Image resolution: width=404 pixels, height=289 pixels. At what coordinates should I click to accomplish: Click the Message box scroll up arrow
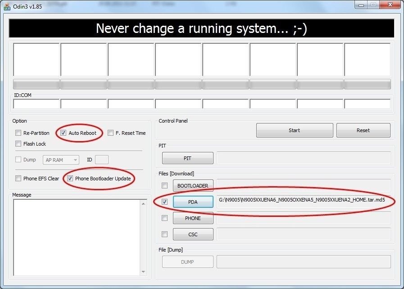coord(143,204)
